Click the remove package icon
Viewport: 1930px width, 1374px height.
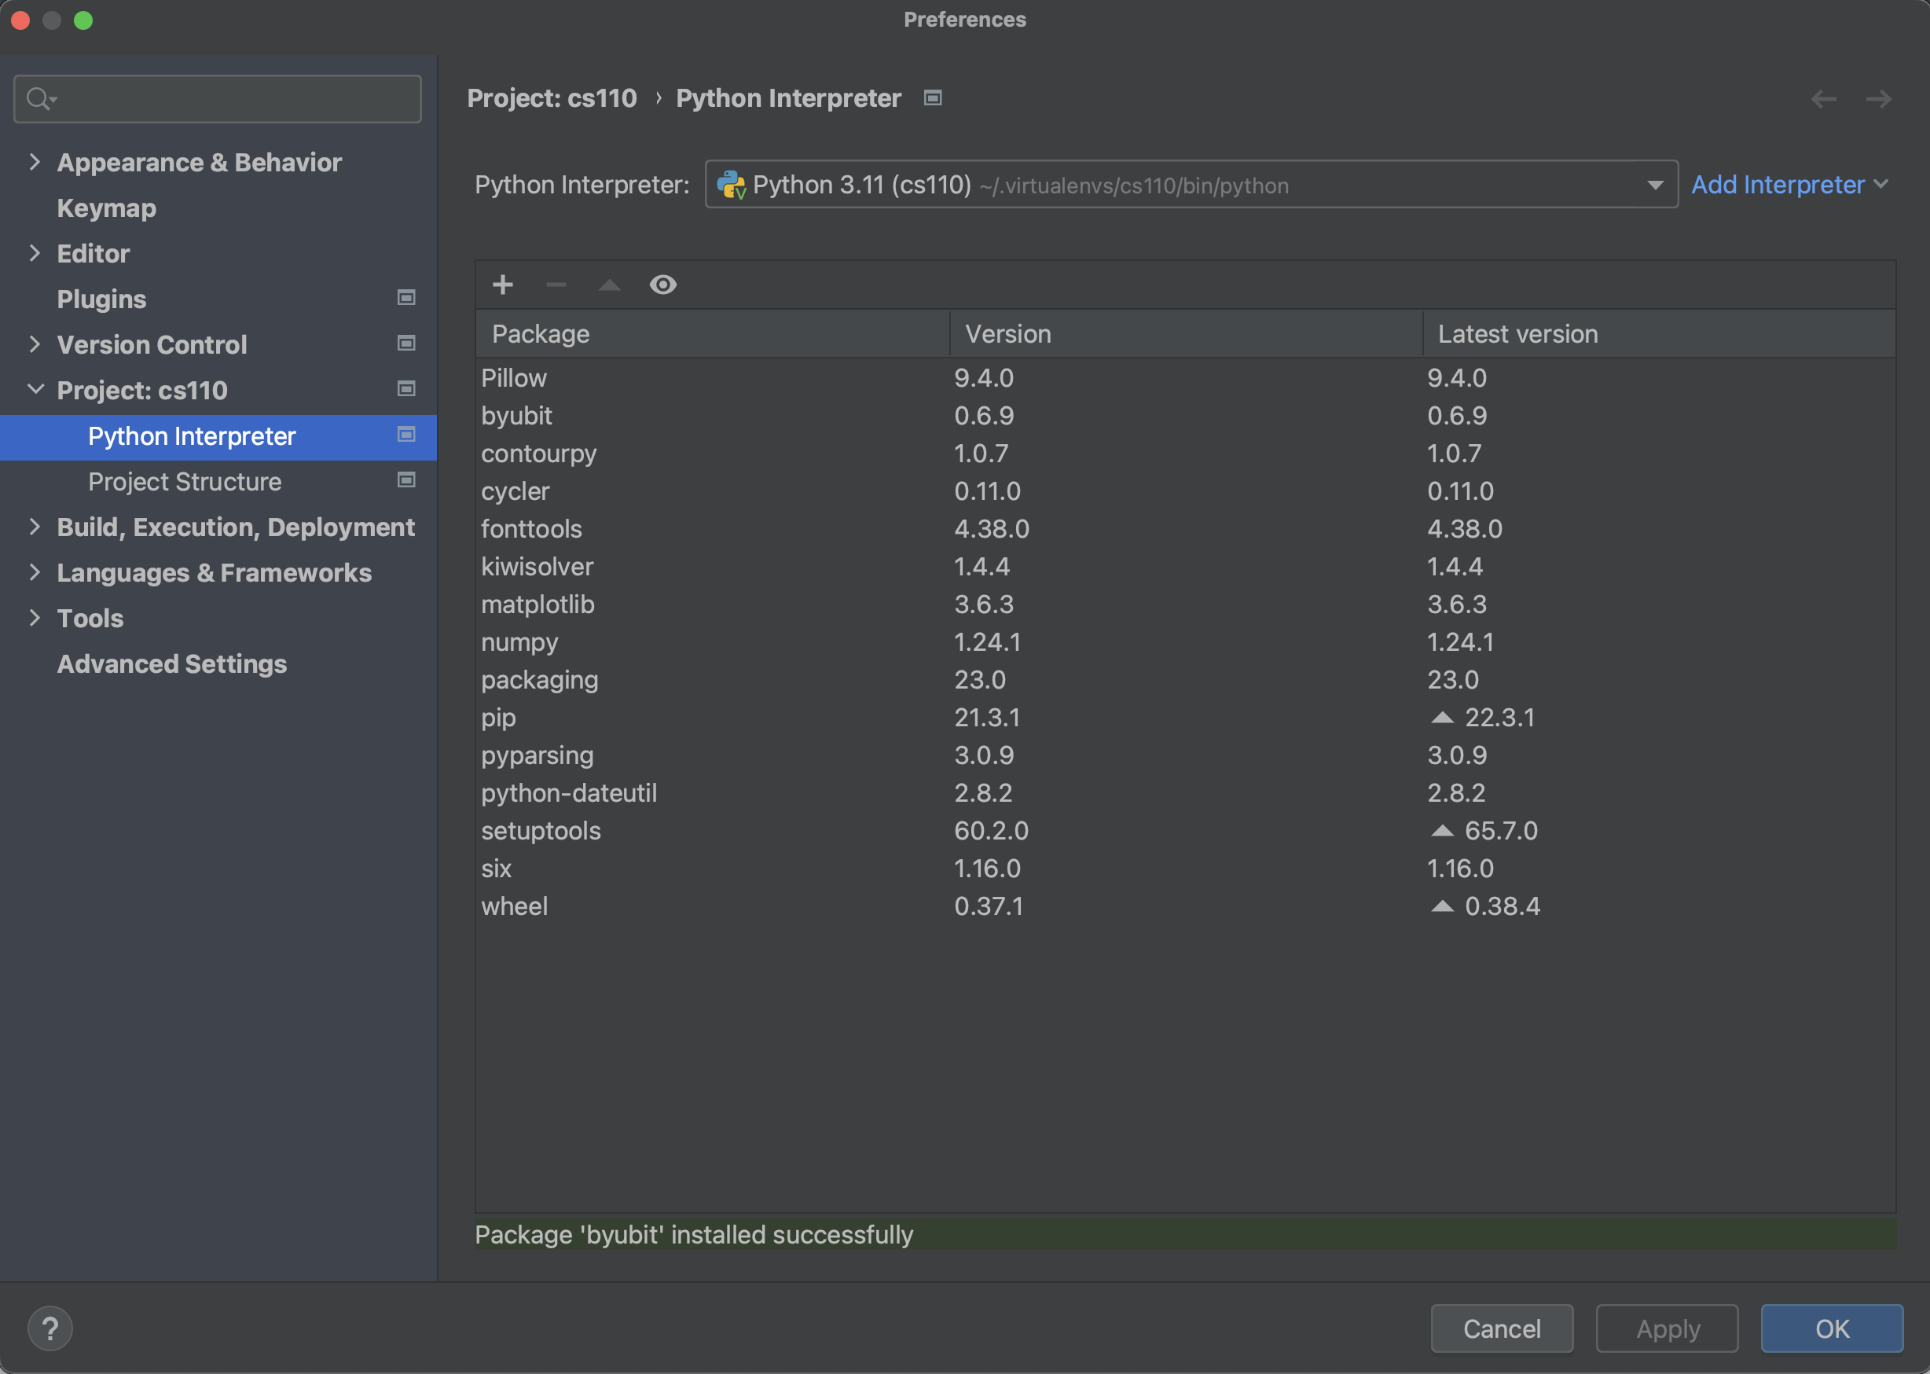[555, 284]
